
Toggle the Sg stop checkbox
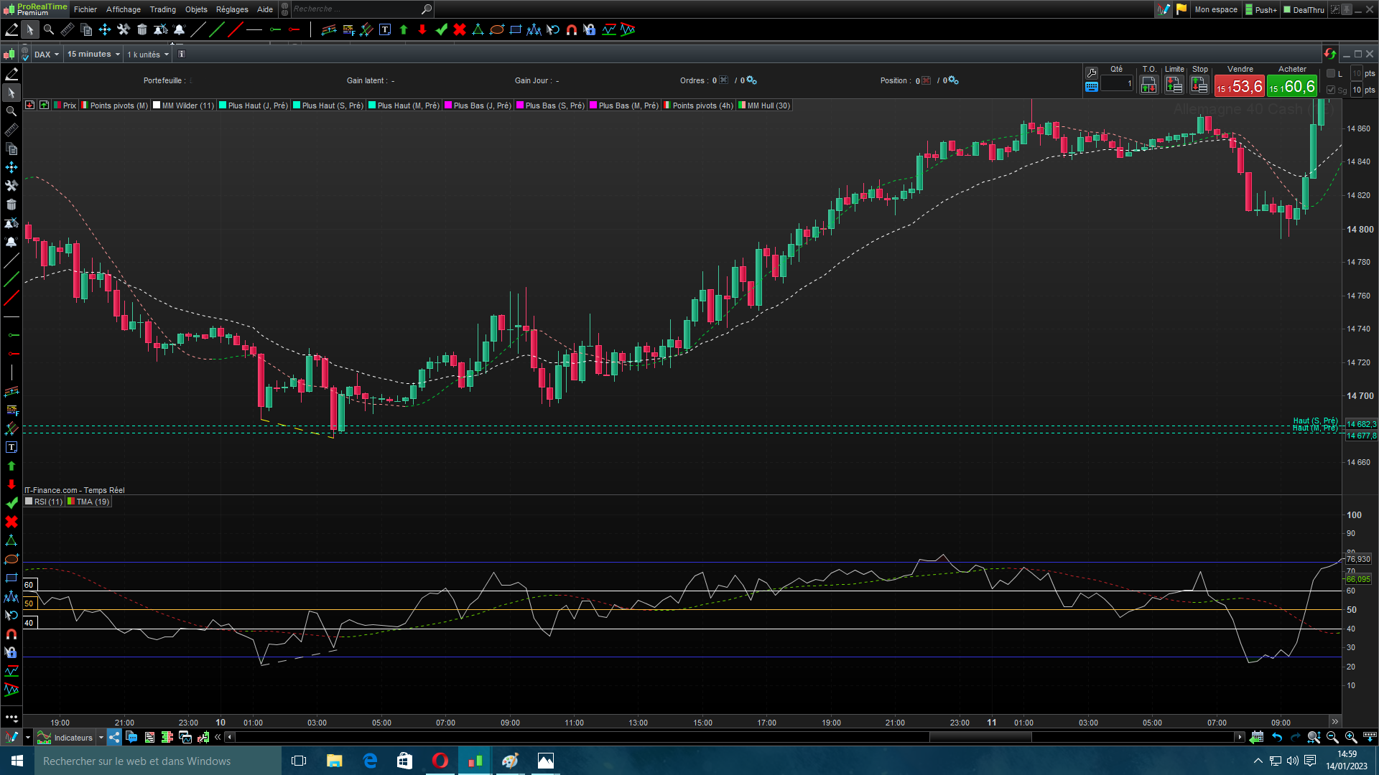(x=1331, y=90)
